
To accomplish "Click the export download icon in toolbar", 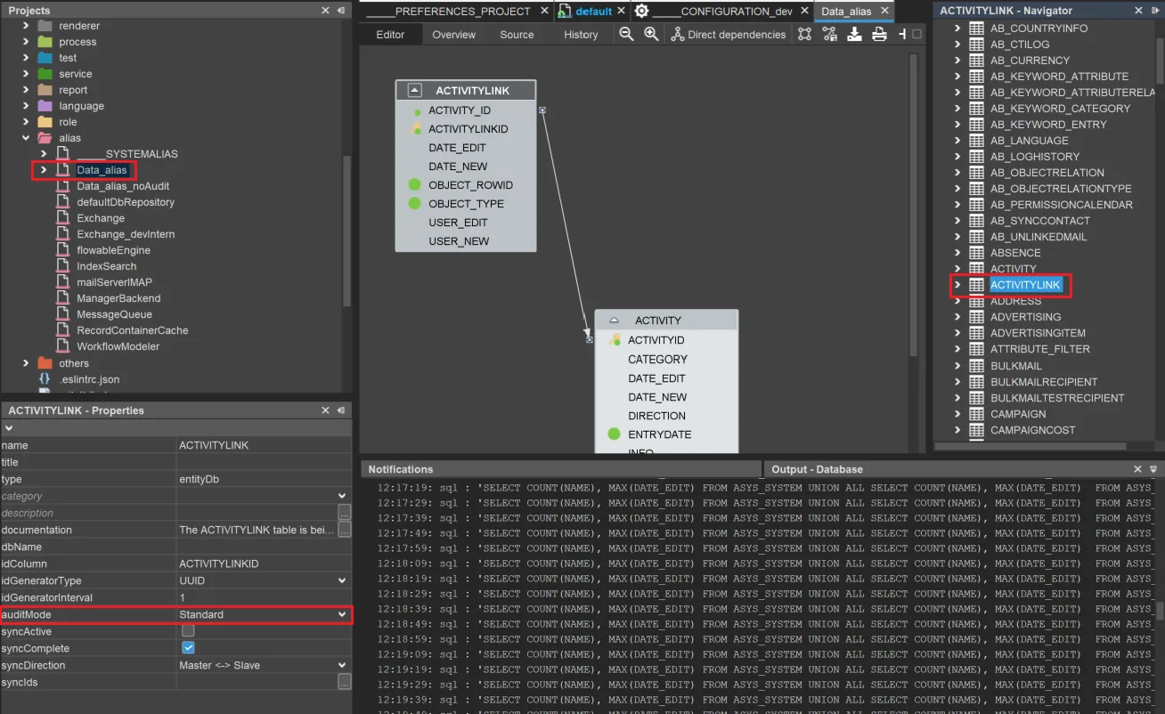I will pos(854,34).
